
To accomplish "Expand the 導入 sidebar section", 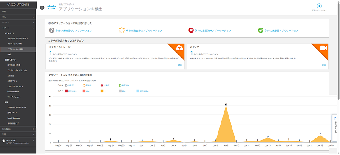I will 18,17.
